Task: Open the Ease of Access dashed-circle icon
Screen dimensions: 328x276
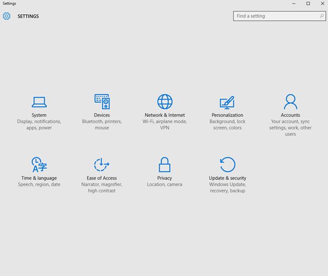Action: [101, 164]
